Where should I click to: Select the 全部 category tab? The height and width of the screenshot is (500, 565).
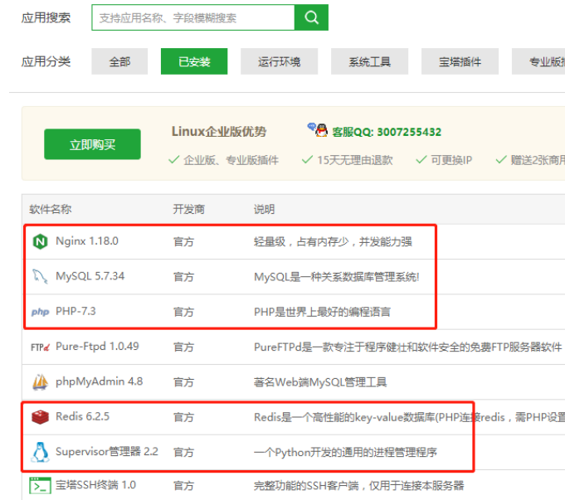pyautogui.click(x=119, y=61)
